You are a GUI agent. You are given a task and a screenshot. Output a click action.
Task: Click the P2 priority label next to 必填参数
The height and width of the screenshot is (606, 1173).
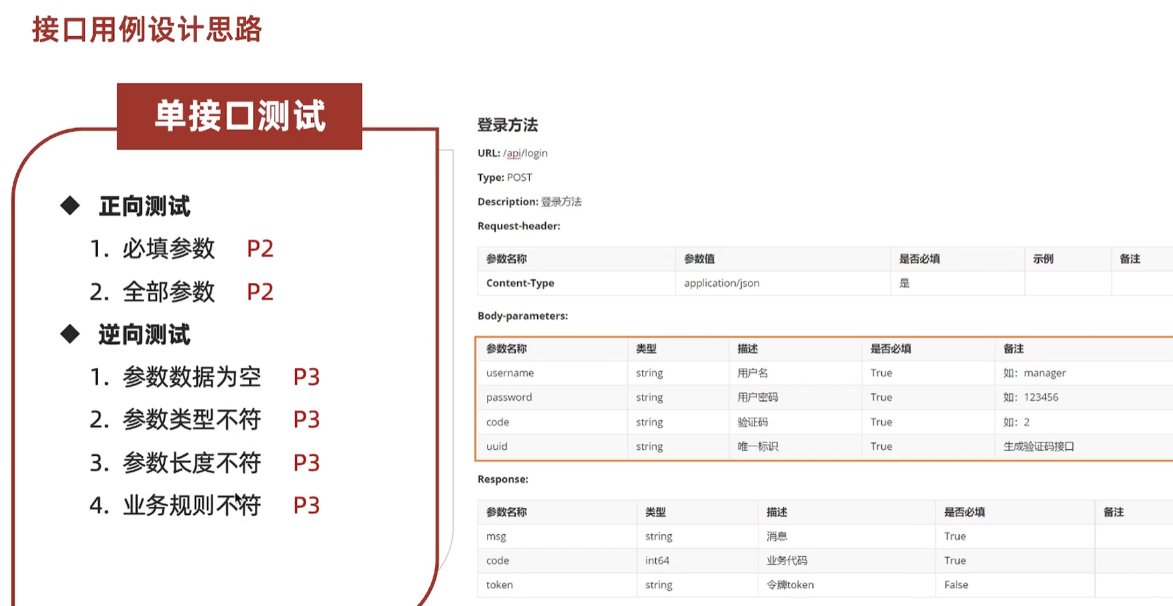click(x=260, y=248)
